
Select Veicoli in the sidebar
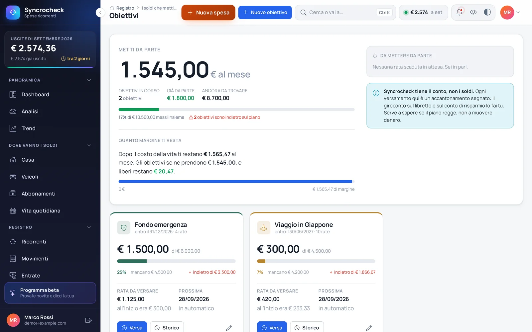click(50, 177)
